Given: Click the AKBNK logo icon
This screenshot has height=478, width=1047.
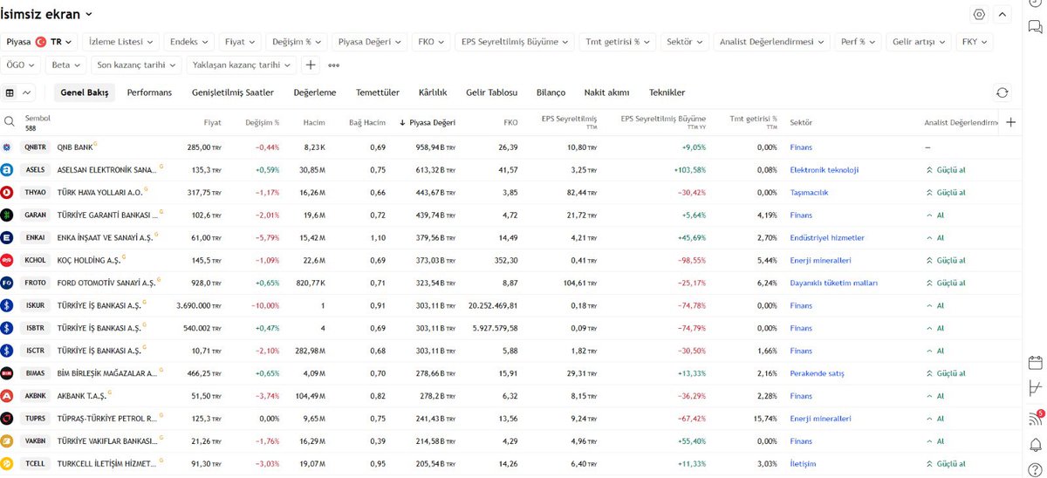Looking at the screenshot, I should click(x=7, y=395).
